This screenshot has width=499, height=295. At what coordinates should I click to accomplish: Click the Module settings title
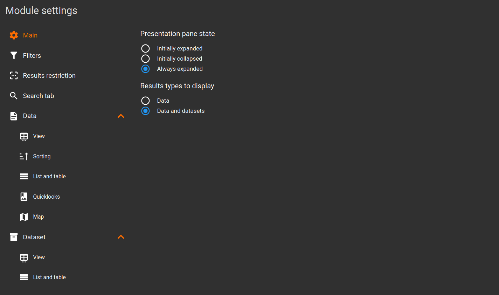tap(41, 11)
